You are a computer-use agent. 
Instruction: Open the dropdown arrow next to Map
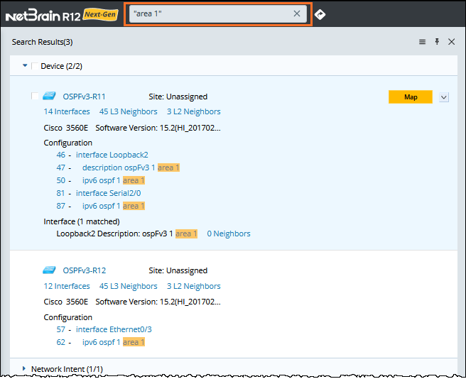click(444, 97)
